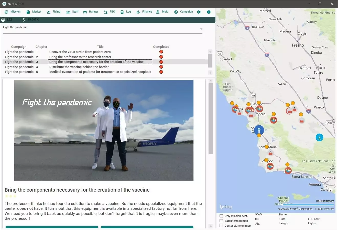Select chapter 4 Distribute the vaccine row
The height and width of the screenshot is (231, 338).
[x=79, y=67]
